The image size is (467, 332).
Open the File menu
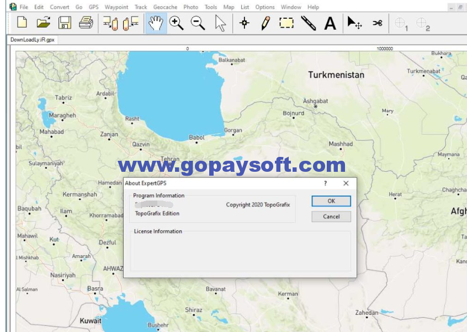24,7
